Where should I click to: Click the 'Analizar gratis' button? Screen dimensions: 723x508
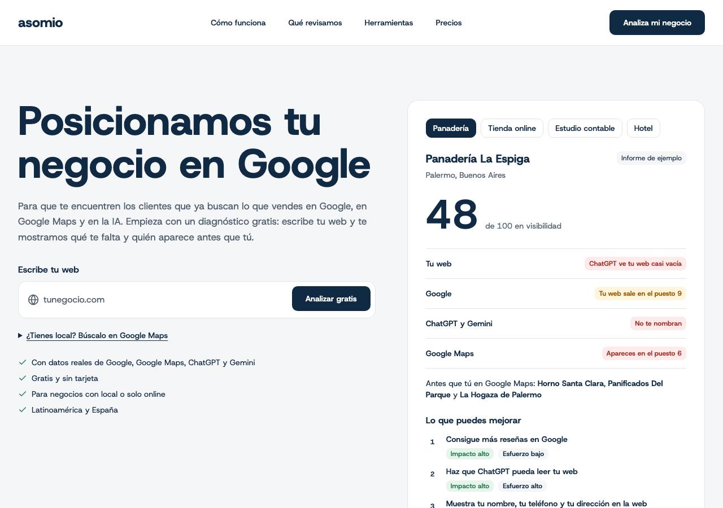(331, 299)
